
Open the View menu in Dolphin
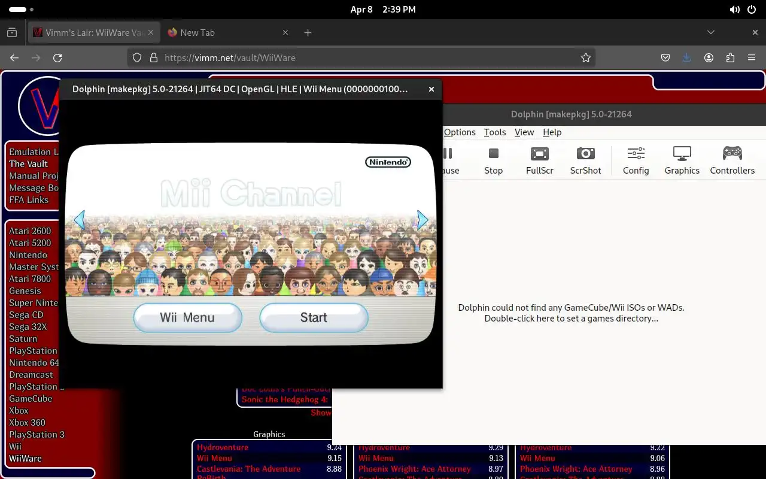(x=524, y=132)
